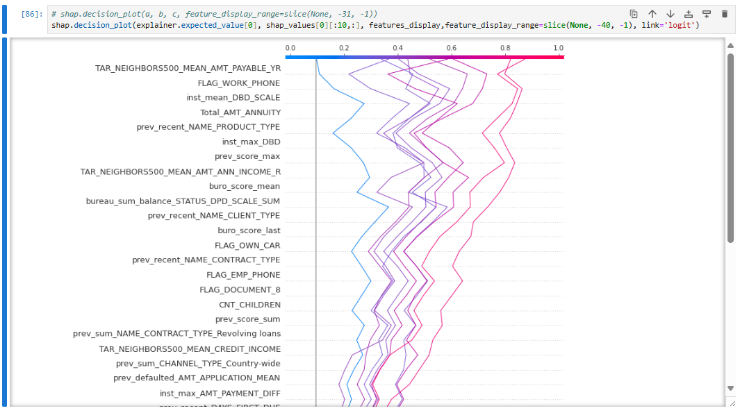Viewport: 740px width, 413px height.
Task: Move this cell up with arrow icon
Action: click(652, 14)
